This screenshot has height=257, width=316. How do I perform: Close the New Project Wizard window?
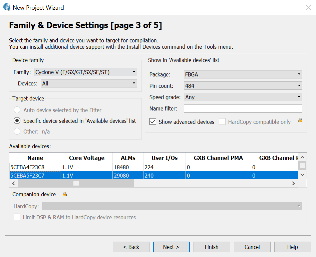pos(308,7)
